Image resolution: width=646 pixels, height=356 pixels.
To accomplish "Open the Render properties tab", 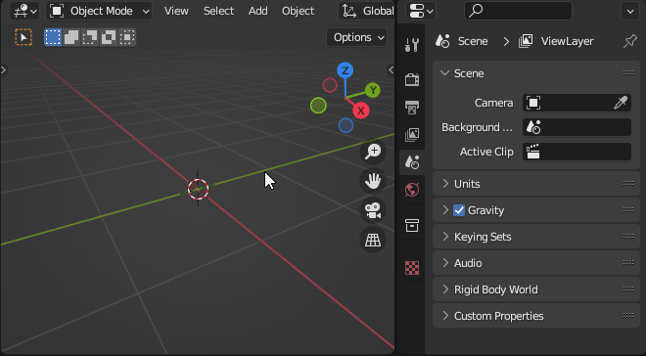I will (x=412, y=79).
